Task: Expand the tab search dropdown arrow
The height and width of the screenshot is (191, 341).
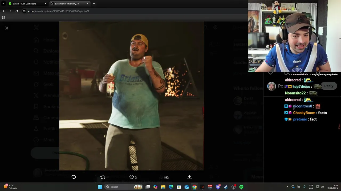Action: click(x=3, y=4)
